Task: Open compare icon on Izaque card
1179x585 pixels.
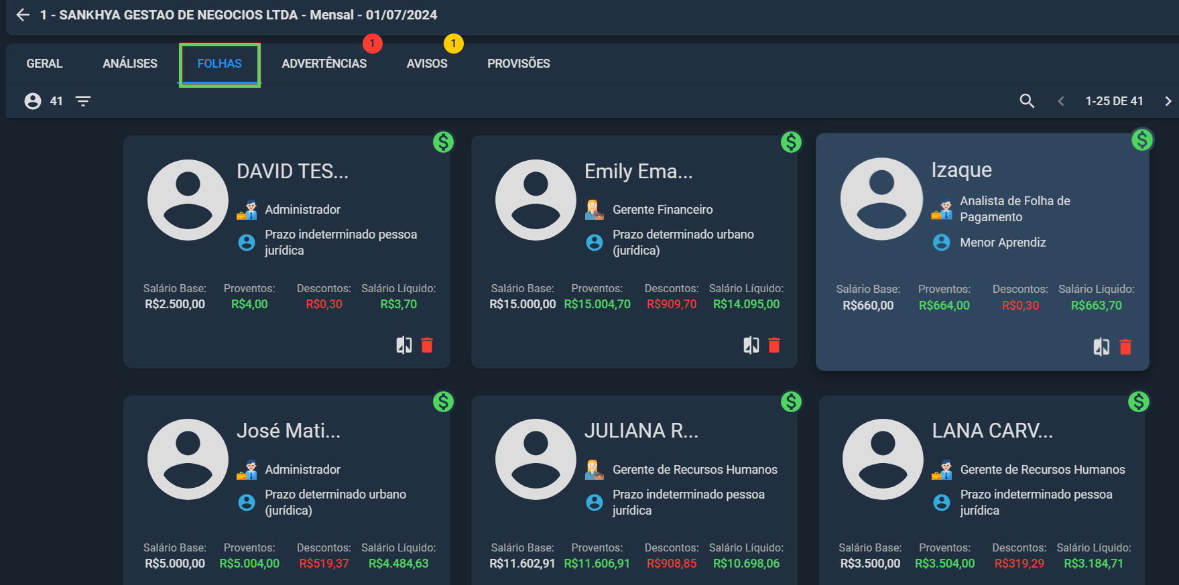Action: [x=1101, y=347]
